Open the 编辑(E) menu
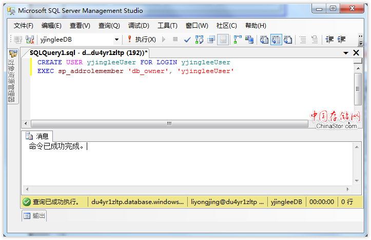This screenshot has width=371, height=240. pyautogui.click(x=51, y=26)
